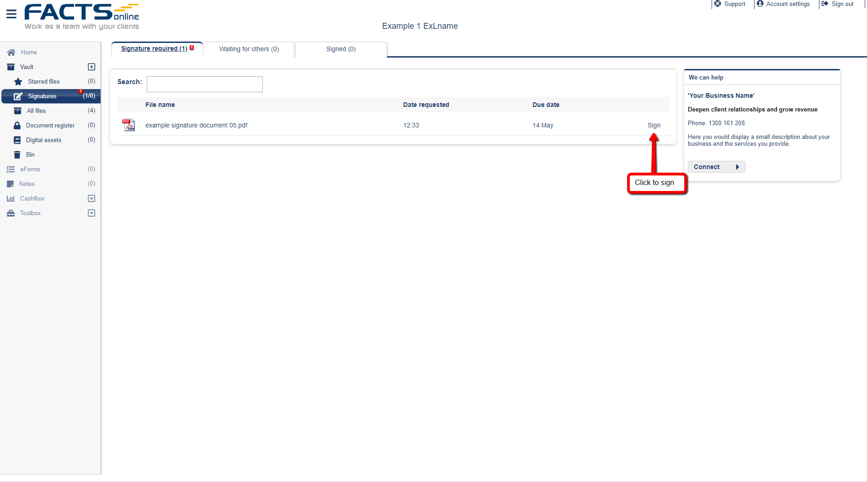
Task: Click the Bin trash icon
Action: pyautogui.click(x=17, y=154)
